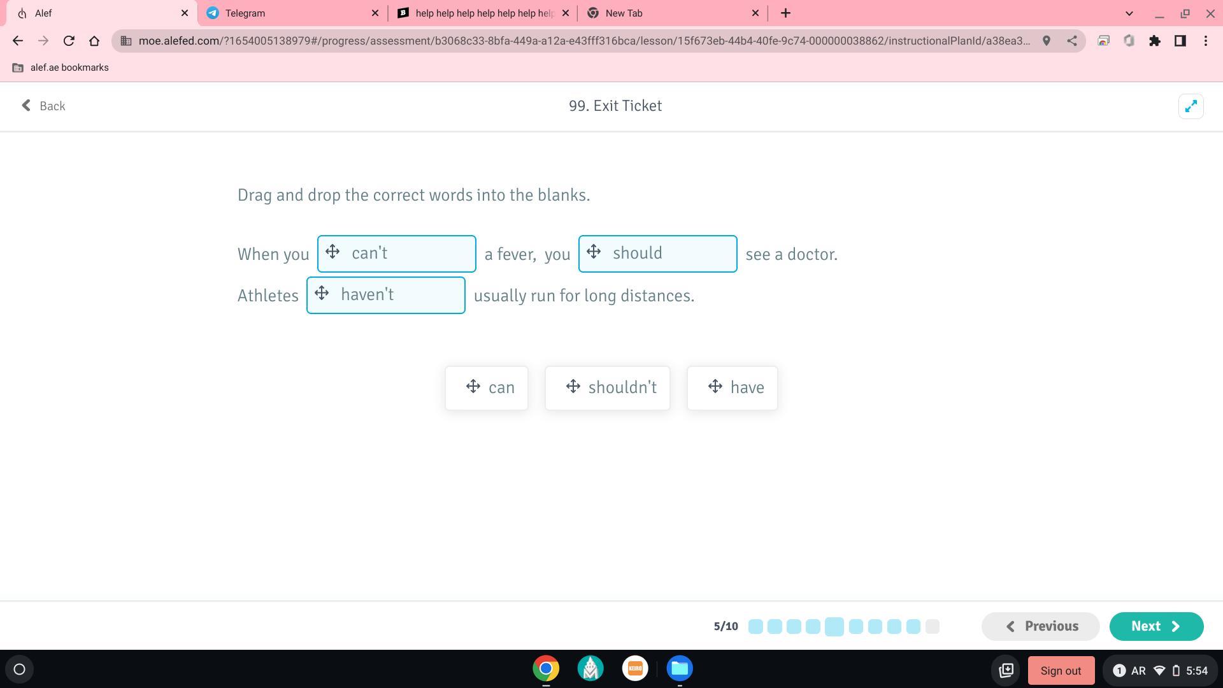Open the Chrome extensions puzzle icon
The height and width of the screenshot is (688, 1223).
[1154, 41]
